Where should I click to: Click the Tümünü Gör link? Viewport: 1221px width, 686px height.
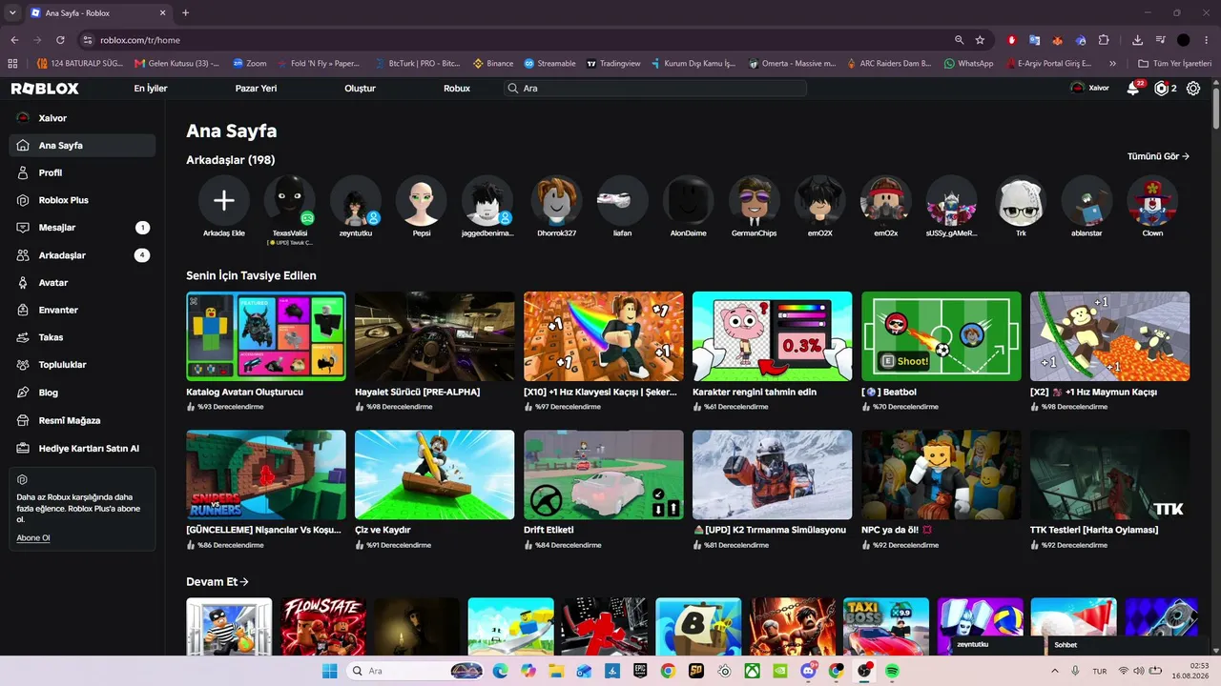click(x=1158, y=156)
